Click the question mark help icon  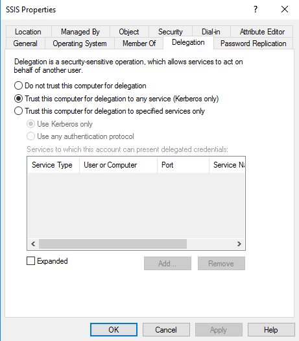(256, 9)
